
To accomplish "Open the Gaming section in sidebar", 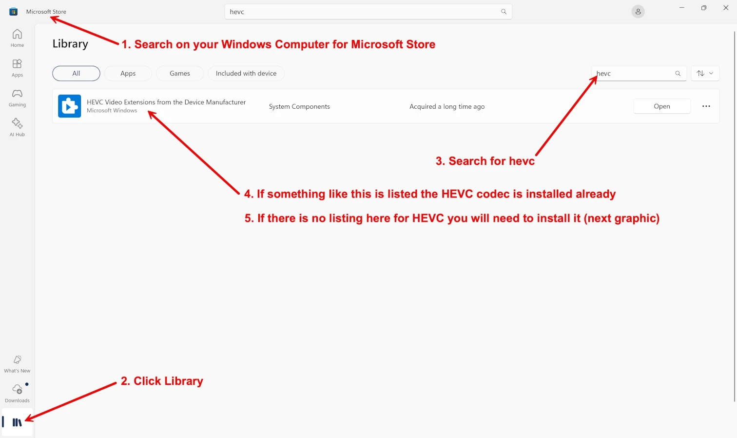I will pyautogui.click(x=17, y=98).
